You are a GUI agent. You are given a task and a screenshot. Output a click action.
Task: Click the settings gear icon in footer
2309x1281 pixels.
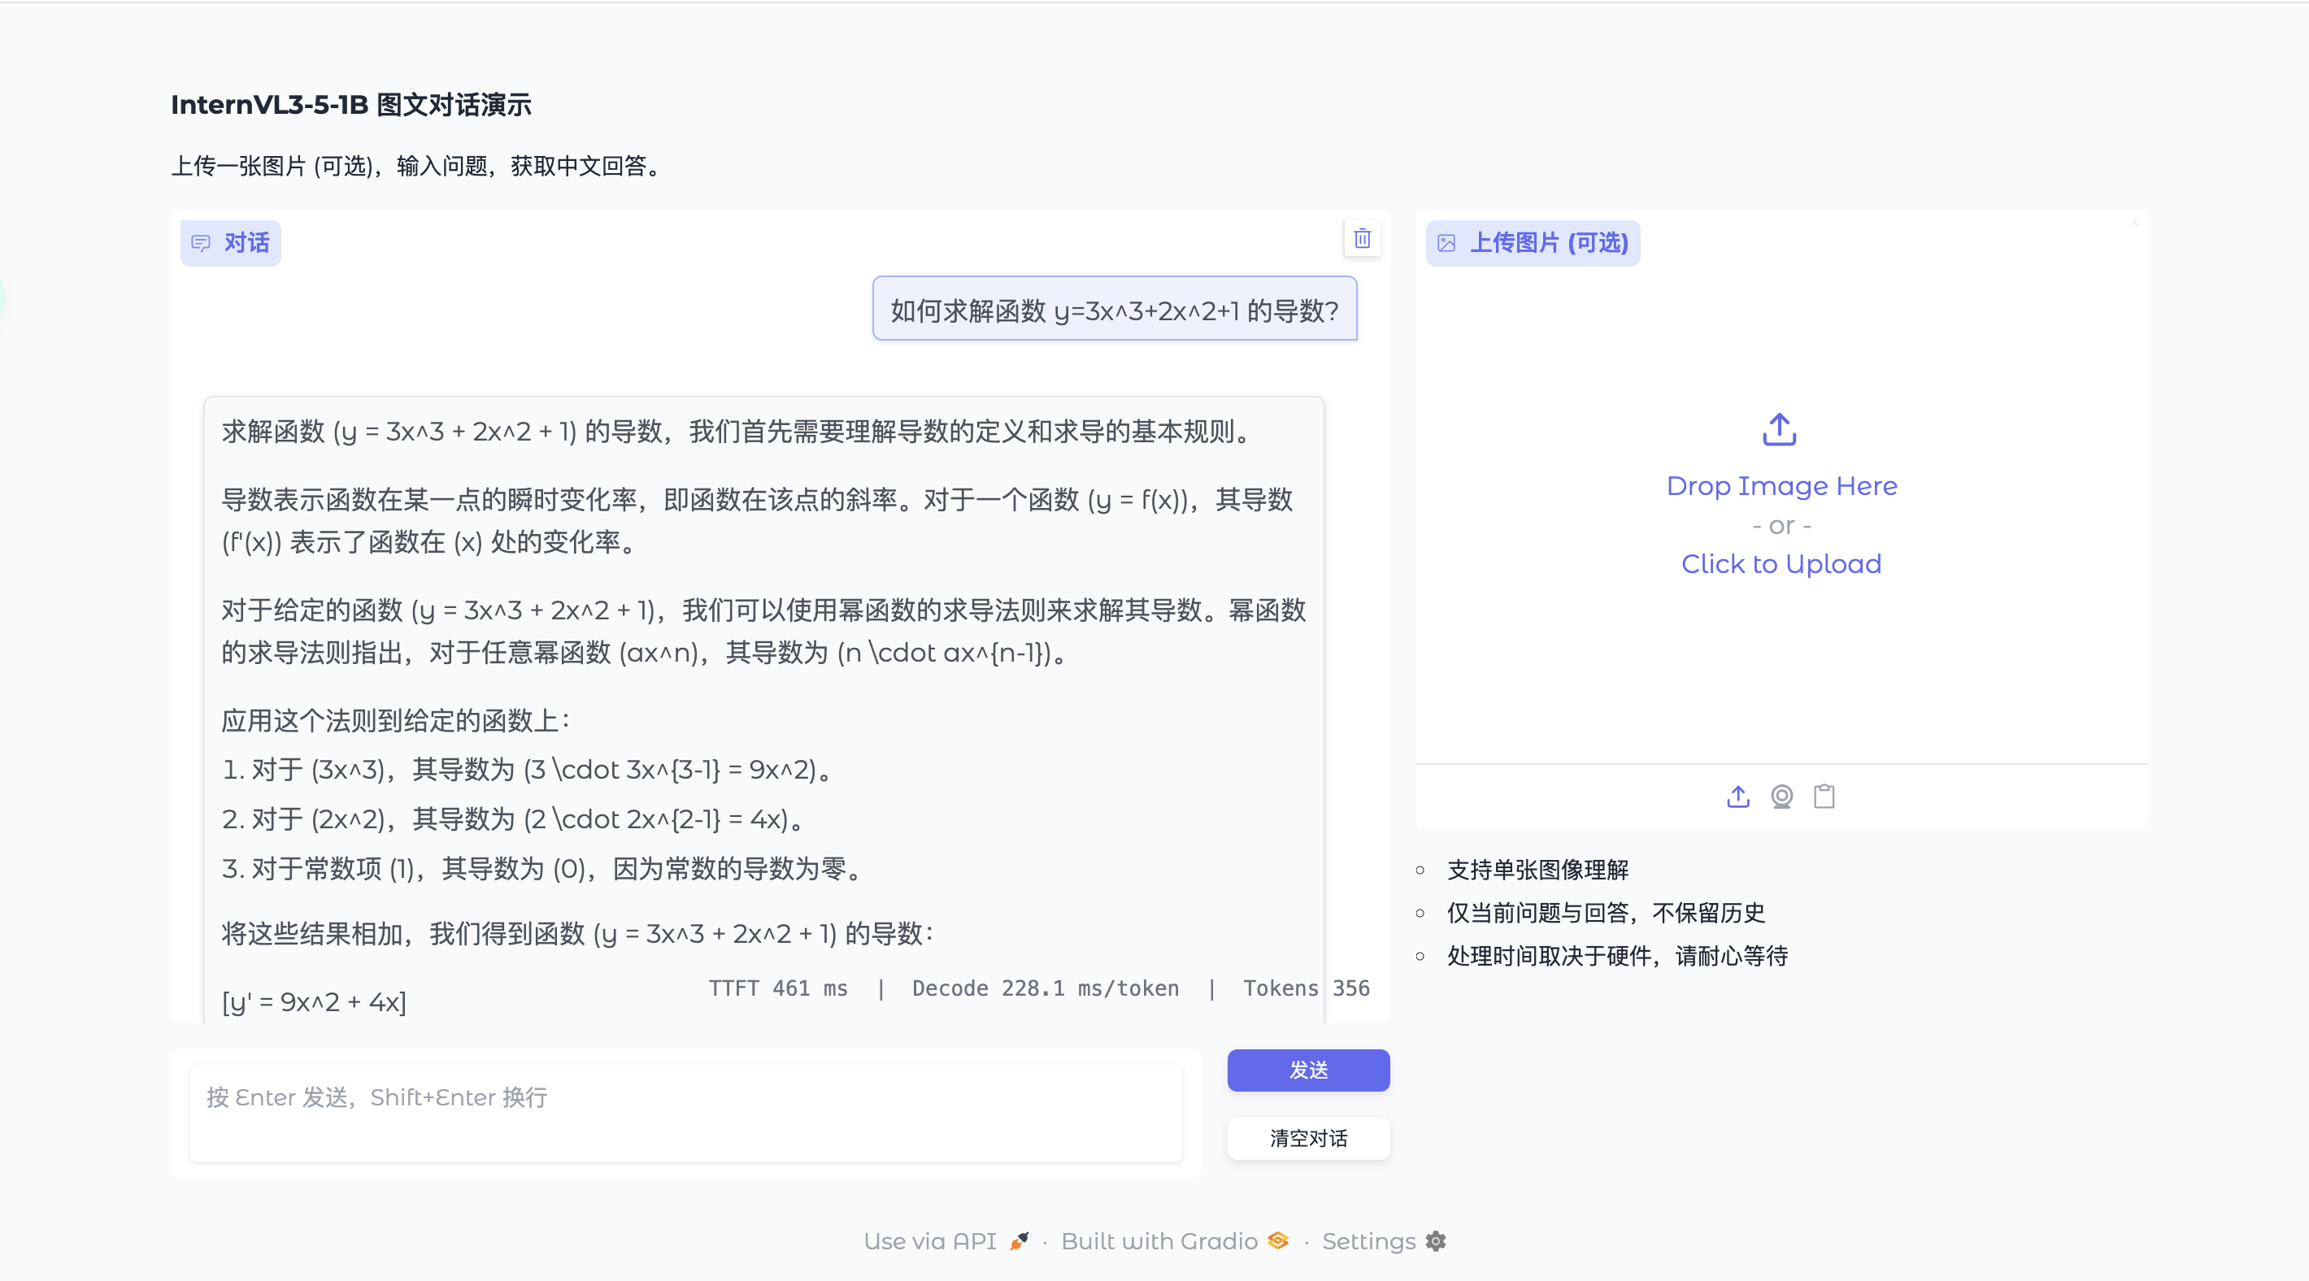[1436, 1240]
